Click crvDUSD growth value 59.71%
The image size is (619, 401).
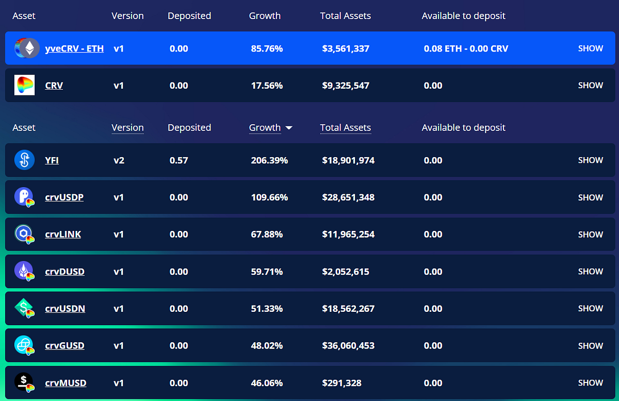pos(266,272)
